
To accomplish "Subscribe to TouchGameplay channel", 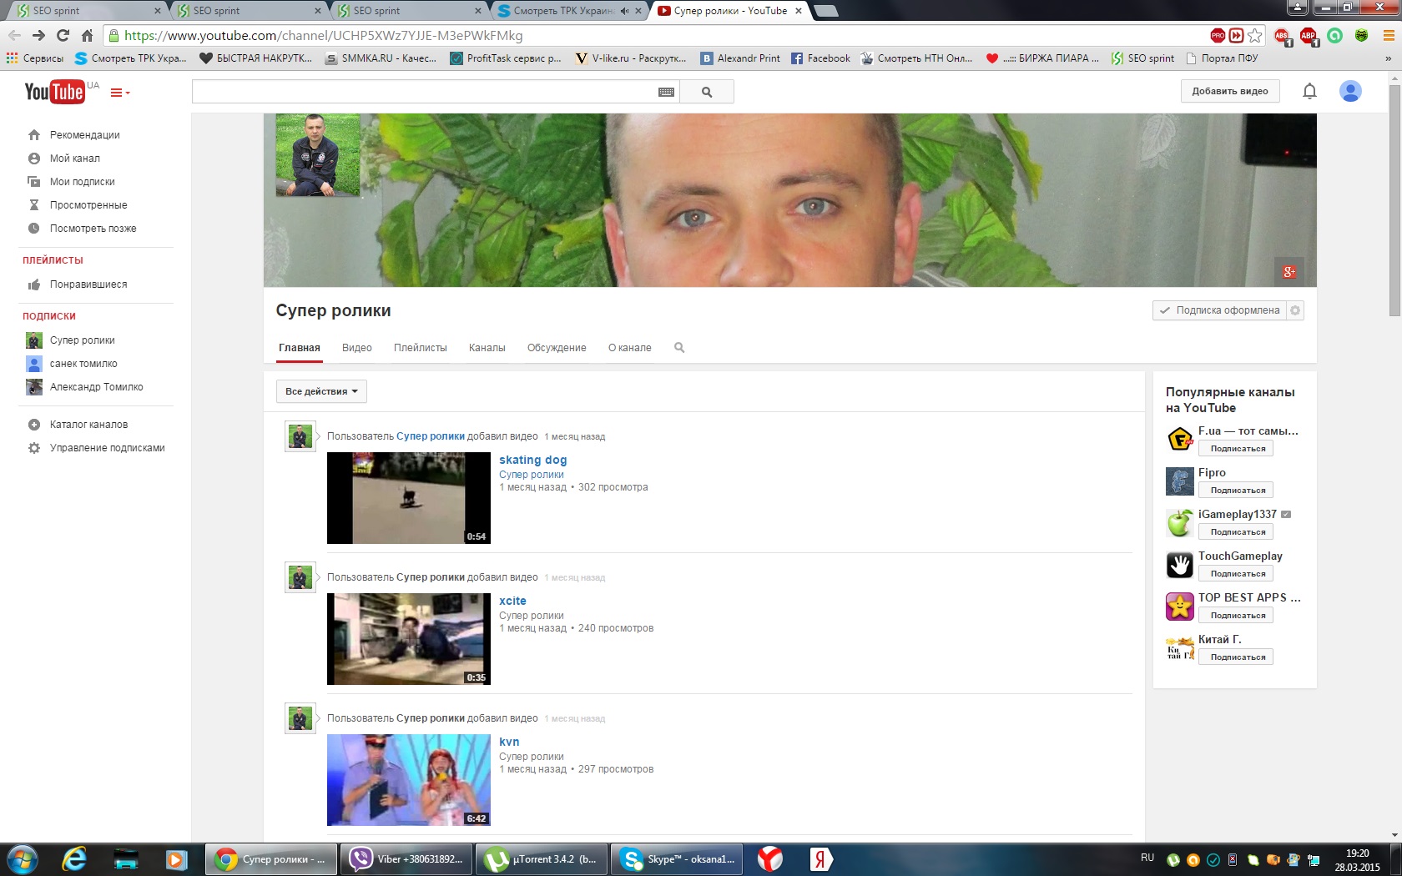I will click(x=1236, y=574).
